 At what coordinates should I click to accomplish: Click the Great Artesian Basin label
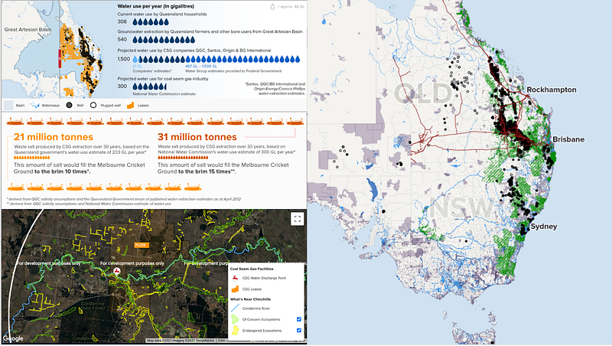[28, 29]
